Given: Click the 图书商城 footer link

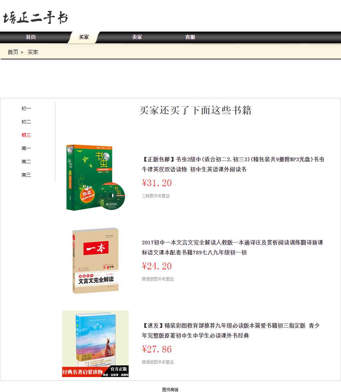Looking at the screenshot, I should (170, 390).
